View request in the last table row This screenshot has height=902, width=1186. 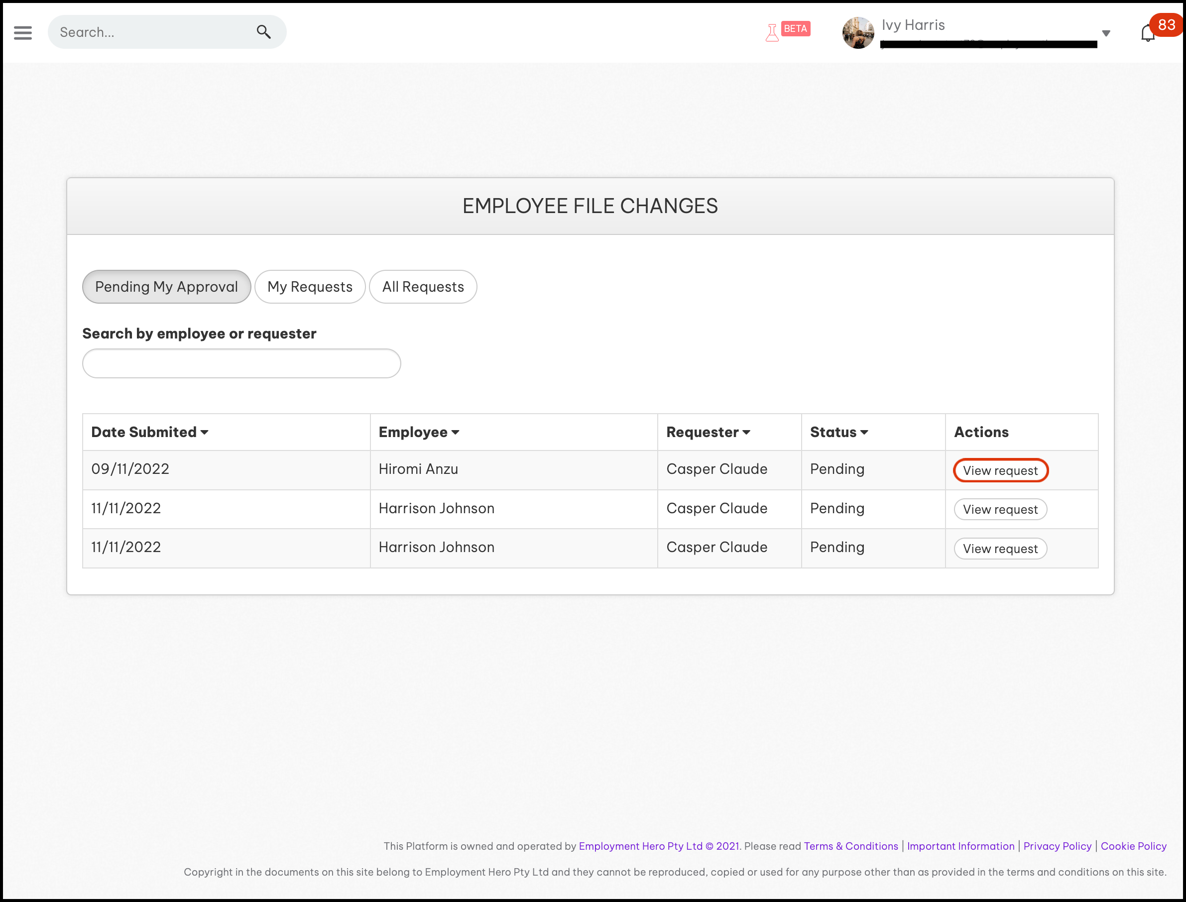[1000, 549]
